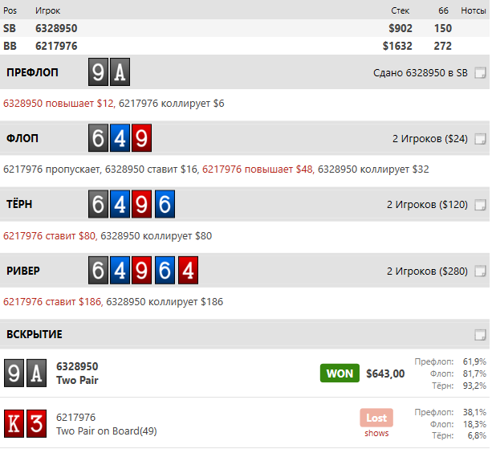Click the A hole card in ПРЕФЛОП row

120,72
